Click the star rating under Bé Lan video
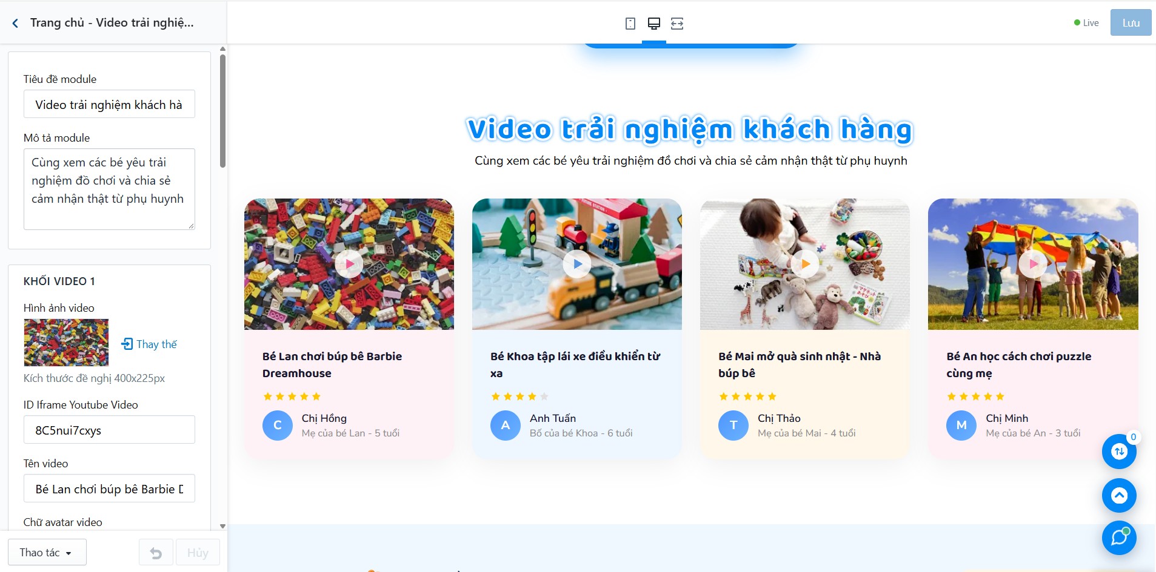 coord(292,396)
